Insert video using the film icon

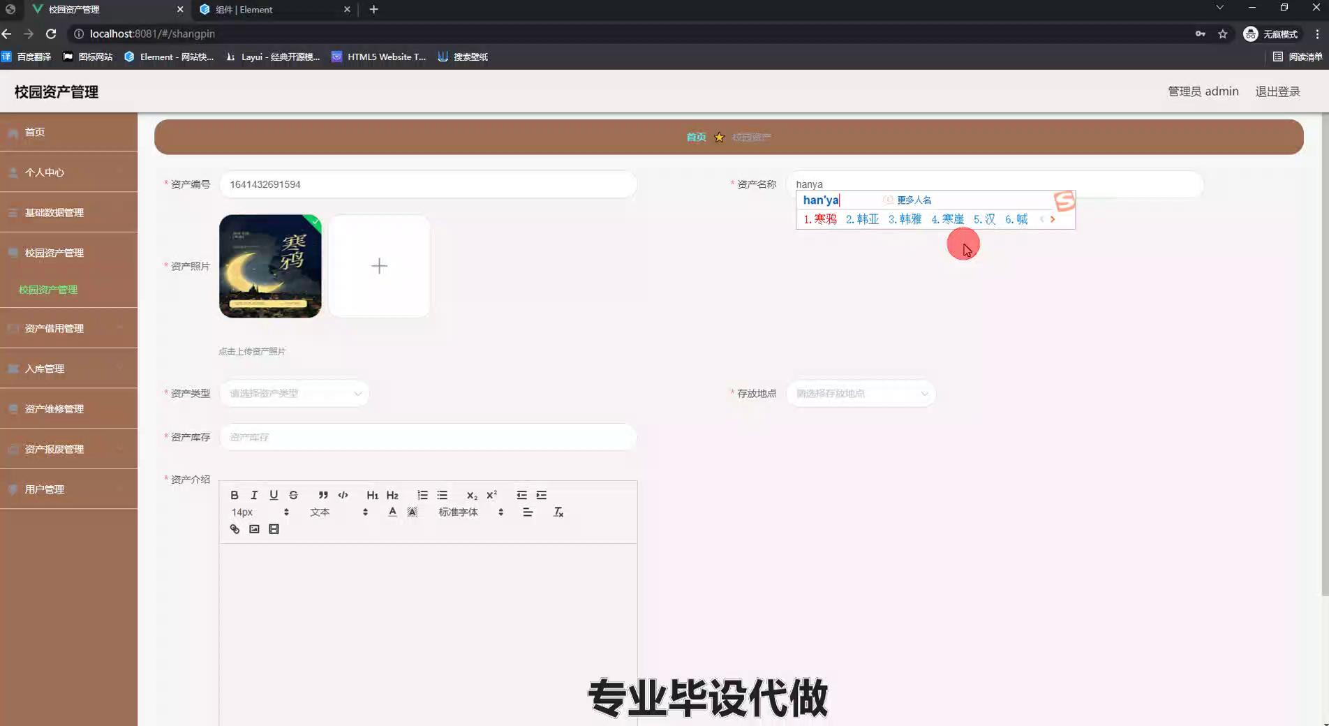point(274,529)
